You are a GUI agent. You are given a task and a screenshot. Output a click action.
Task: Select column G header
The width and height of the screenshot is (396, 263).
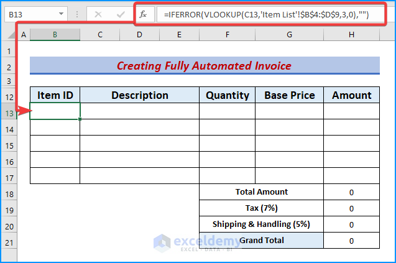point(290,35)
